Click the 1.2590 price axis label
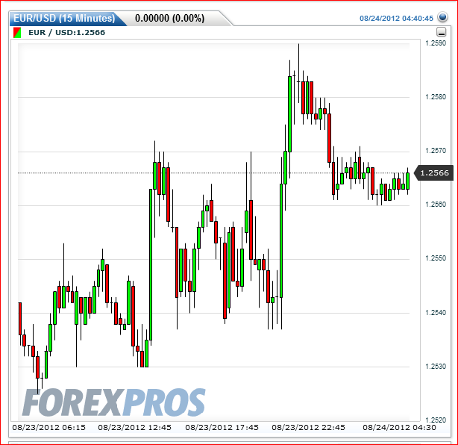The width and height of the screenshot is (458, 445). pyautogui.click(x=436, y=43)
